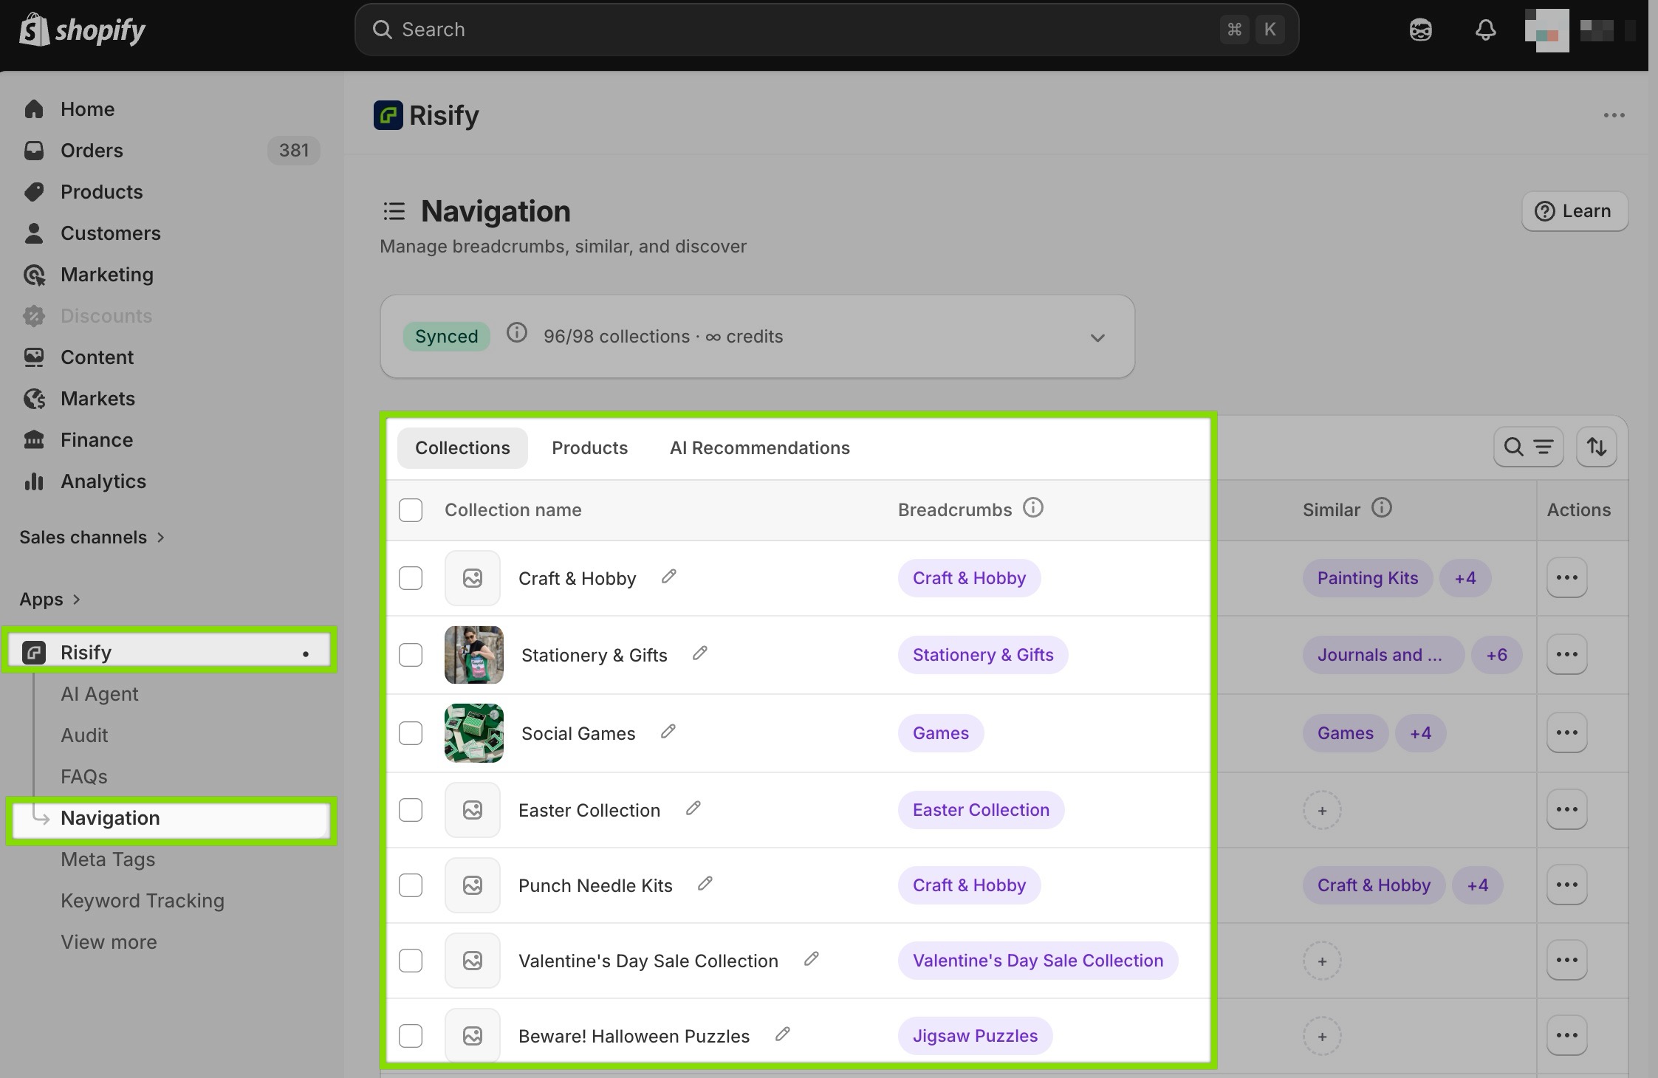
Task: Click the Similar column info icon
Action: click(x=1382, y=508)
